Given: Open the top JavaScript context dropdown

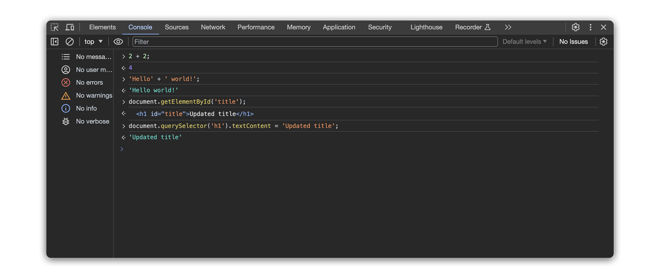Looking at the screenshot, I should 93,42.
